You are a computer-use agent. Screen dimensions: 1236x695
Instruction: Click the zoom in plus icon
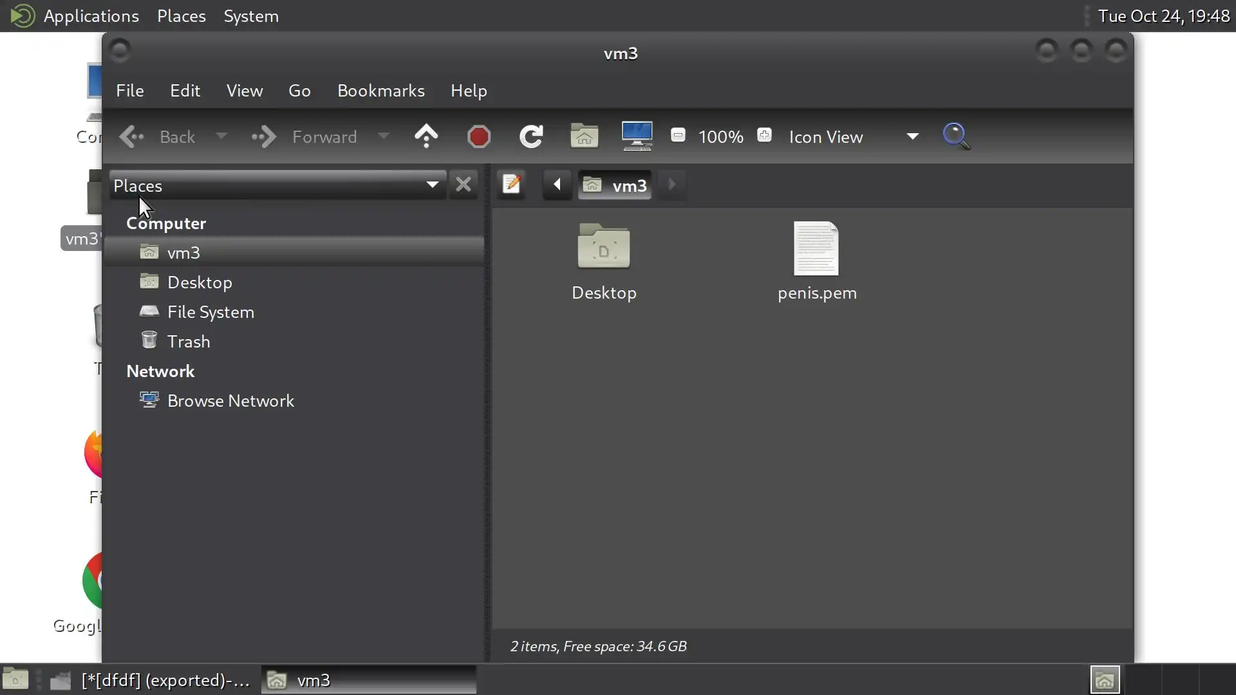[764, 135]
